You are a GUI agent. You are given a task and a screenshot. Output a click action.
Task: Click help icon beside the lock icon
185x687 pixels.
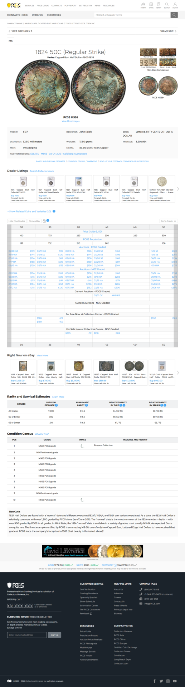click(48, 220)
